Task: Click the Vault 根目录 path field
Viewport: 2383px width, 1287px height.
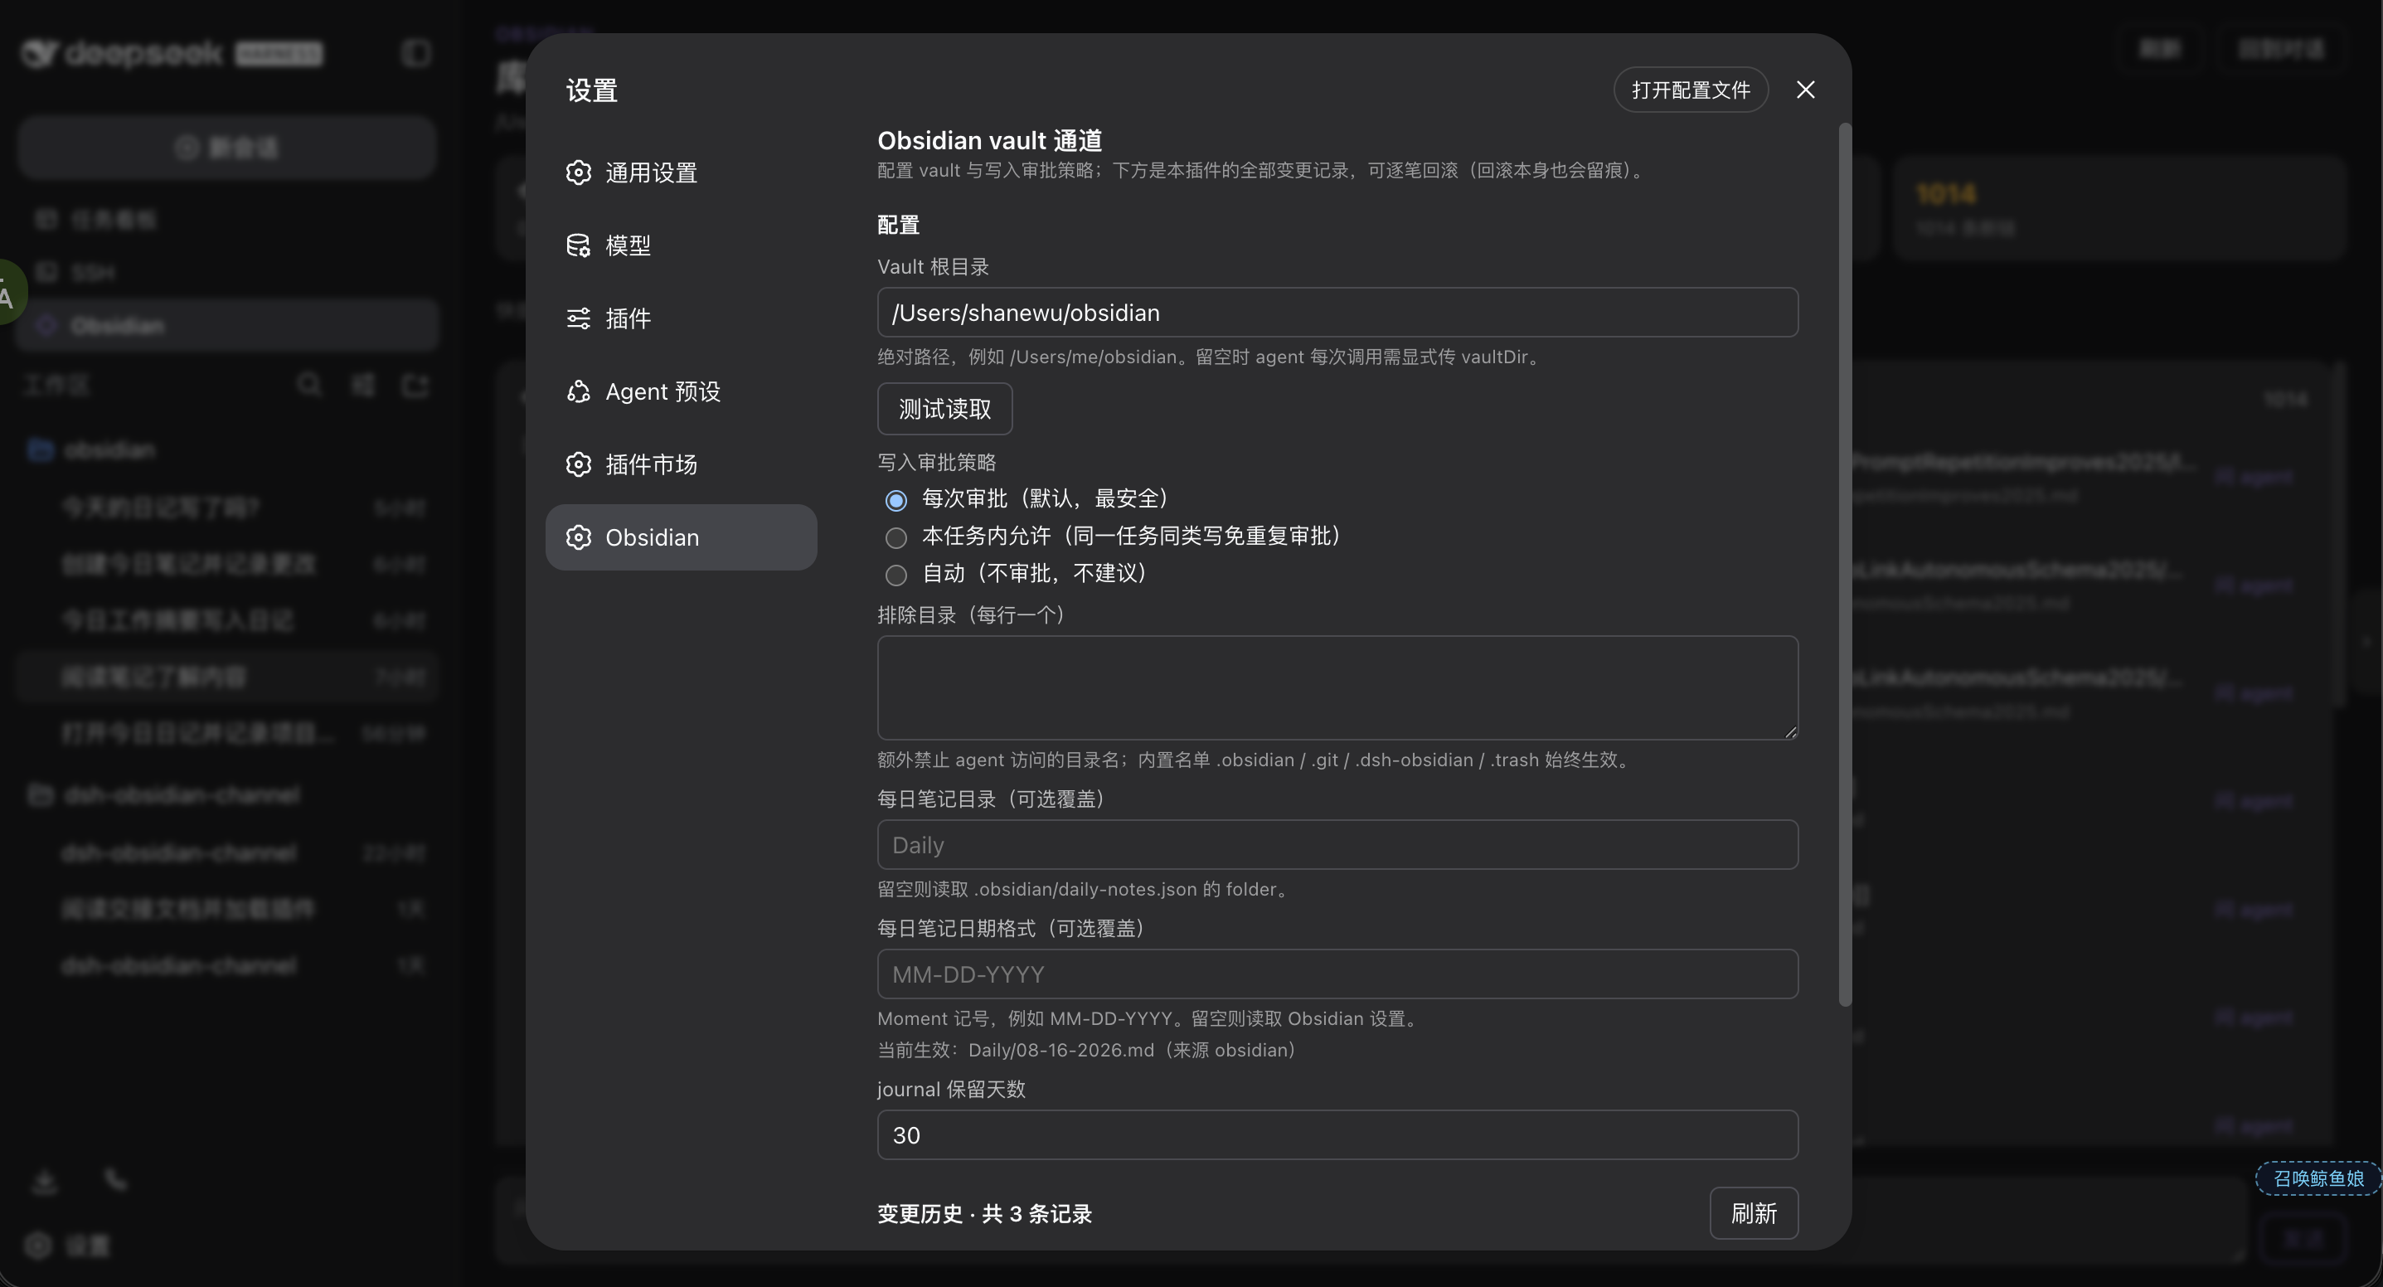Action: tap(1337, 313)
